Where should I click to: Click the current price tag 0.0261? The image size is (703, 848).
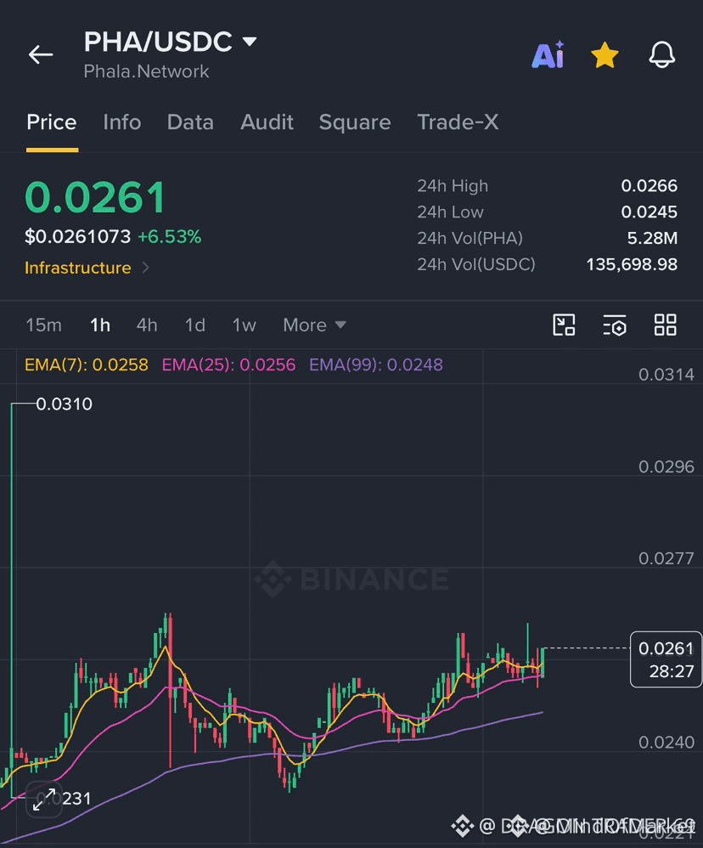tap(666, 659)
